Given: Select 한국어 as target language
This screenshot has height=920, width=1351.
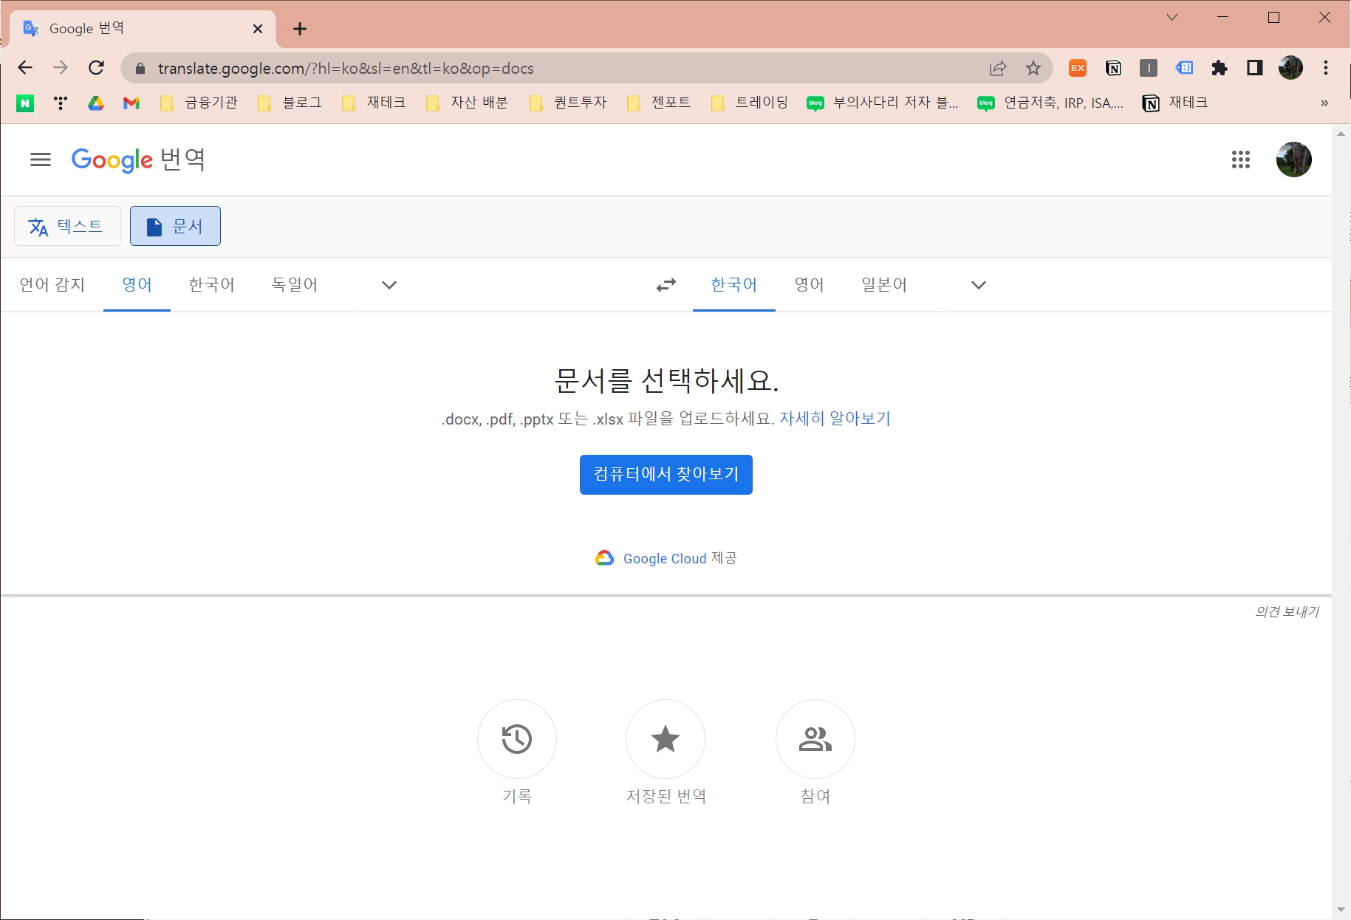Looking at the screenshot, I should point(734,285).
